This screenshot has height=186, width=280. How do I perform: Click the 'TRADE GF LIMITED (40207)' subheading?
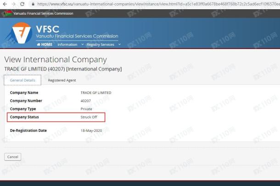point(63,69)
